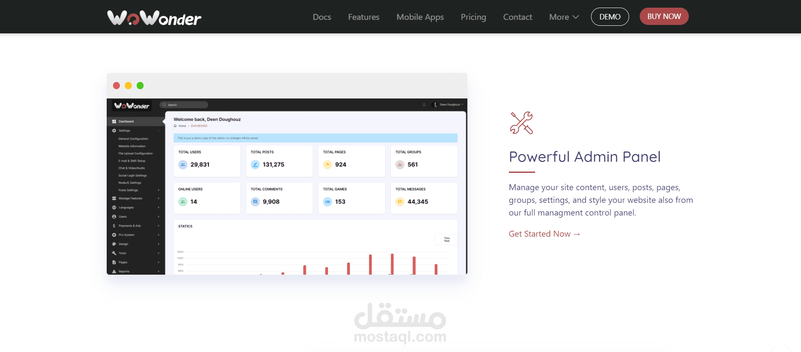Open notifications bell in admin panel
The image size is (801, 352).
tap(424, 105)
